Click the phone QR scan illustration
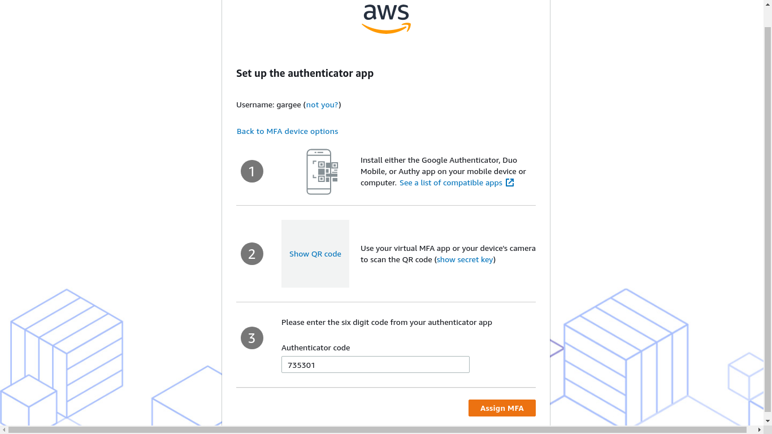Image resolution: width=772 pixels, height=434 pixels. (x=319, y=172)
